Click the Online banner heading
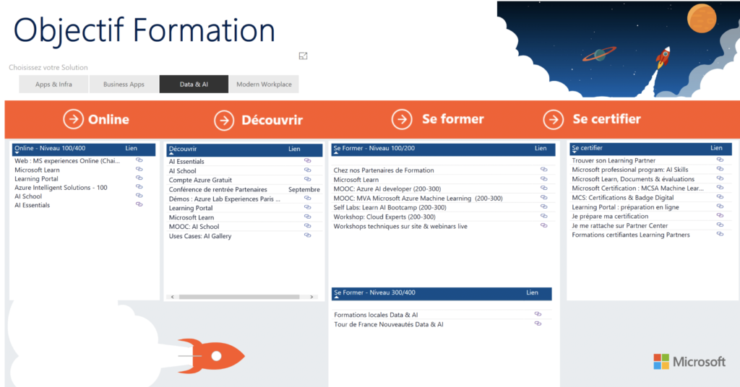740x387 pixels. point(108,120)
